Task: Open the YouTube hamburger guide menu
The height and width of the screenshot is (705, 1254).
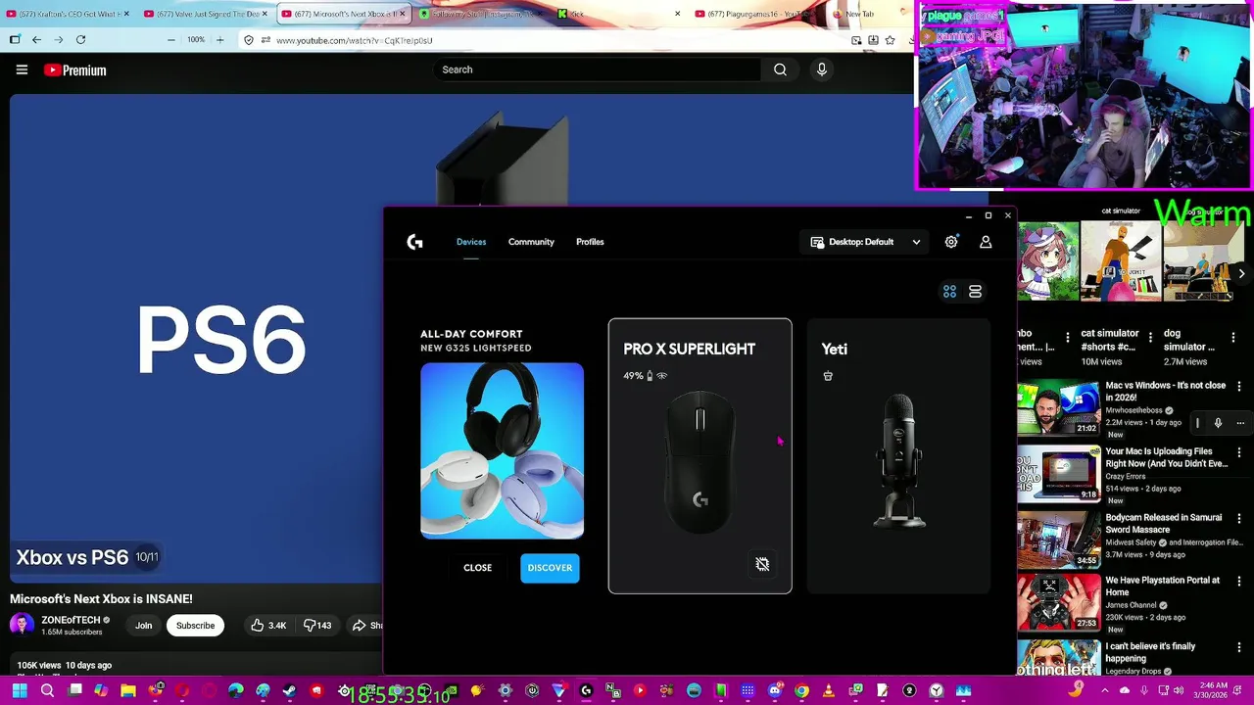Action: tap(22, 70)
